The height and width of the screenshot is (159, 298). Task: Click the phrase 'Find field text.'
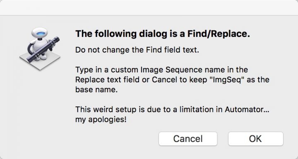pyautogui.click(x=172, y=50)
